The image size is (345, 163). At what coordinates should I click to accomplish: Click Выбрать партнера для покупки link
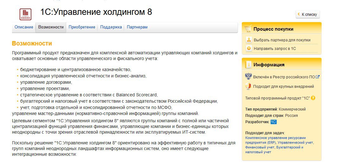click(282, 40)
